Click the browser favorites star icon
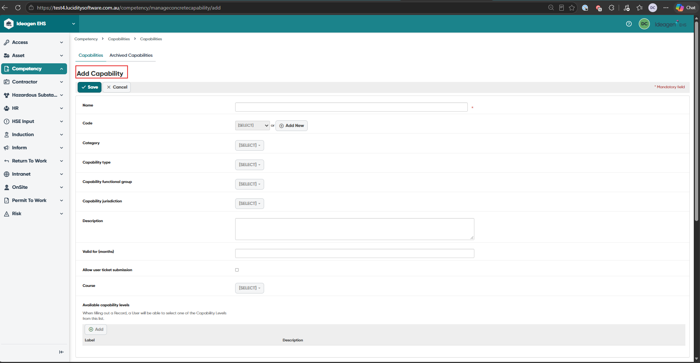Screen dimensions: 700x363 [x=572, y=8]
